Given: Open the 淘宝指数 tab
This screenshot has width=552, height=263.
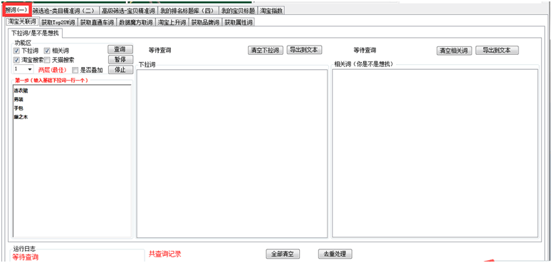Looking at the screenshot, I should [x=271, y=11].
